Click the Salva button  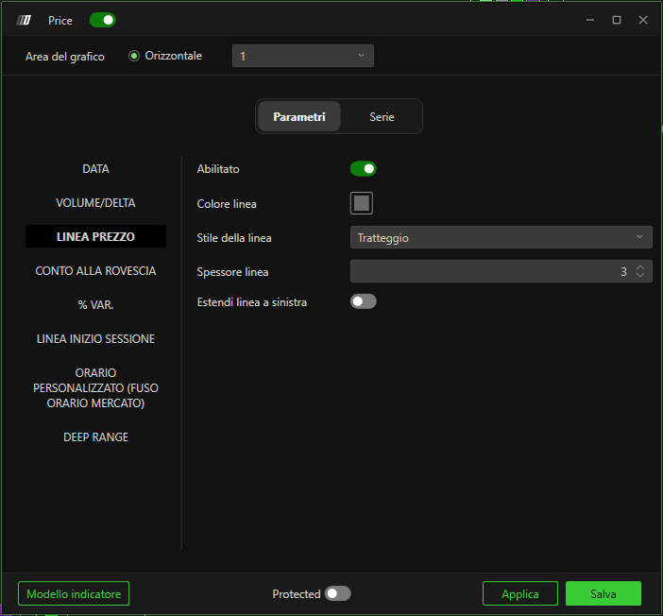coord(603,593)
